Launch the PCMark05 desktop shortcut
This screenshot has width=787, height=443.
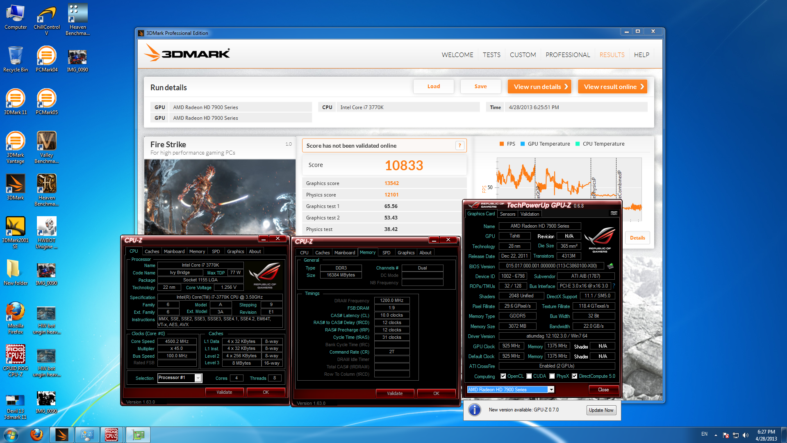point(46,102)
